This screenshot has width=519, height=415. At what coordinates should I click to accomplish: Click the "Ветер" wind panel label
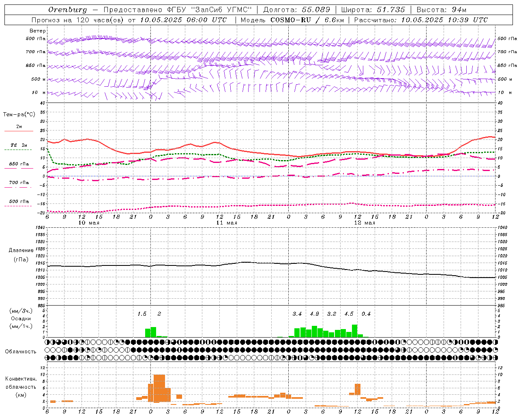pyautogui.click(x=38, y=31)
